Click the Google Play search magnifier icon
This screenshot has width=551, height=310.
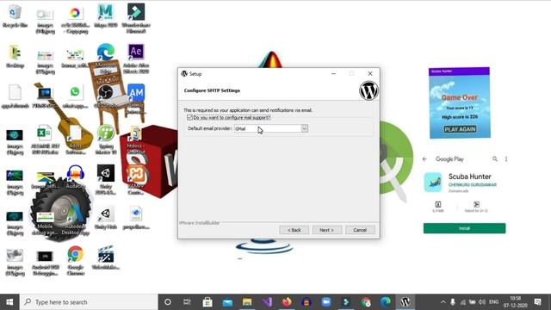(495, 159)
